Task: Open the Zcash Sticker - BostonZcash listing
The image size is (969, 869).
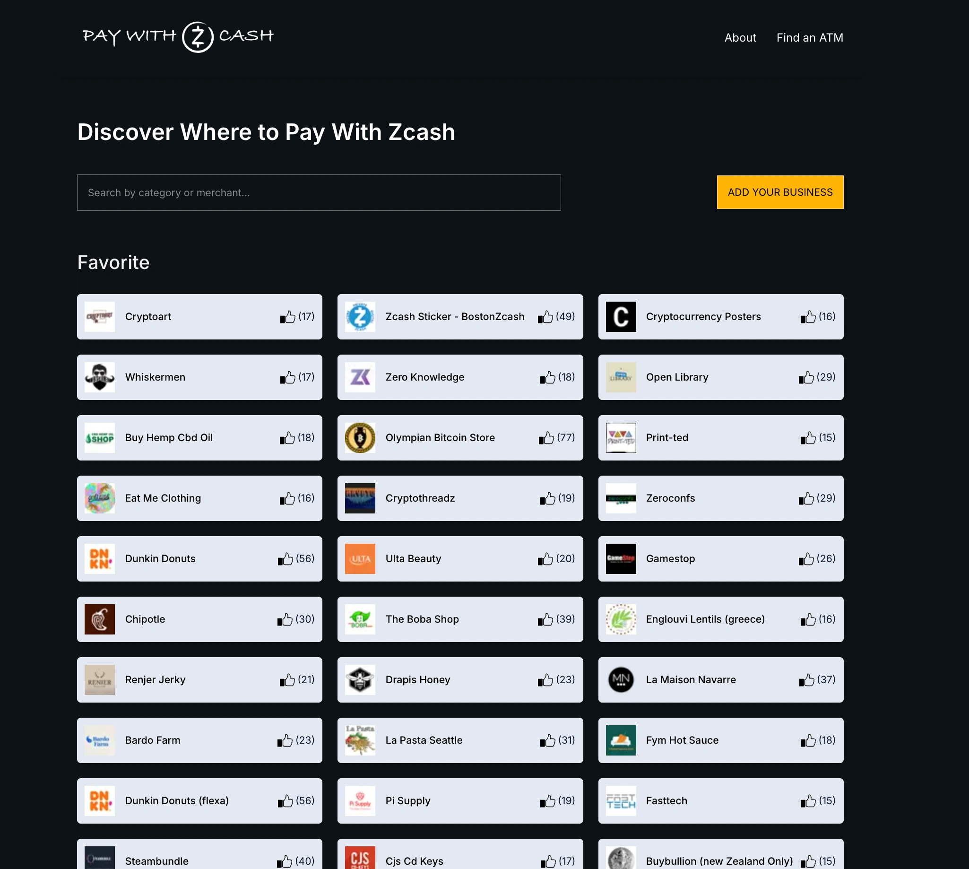Action: [x=454, y=317]
